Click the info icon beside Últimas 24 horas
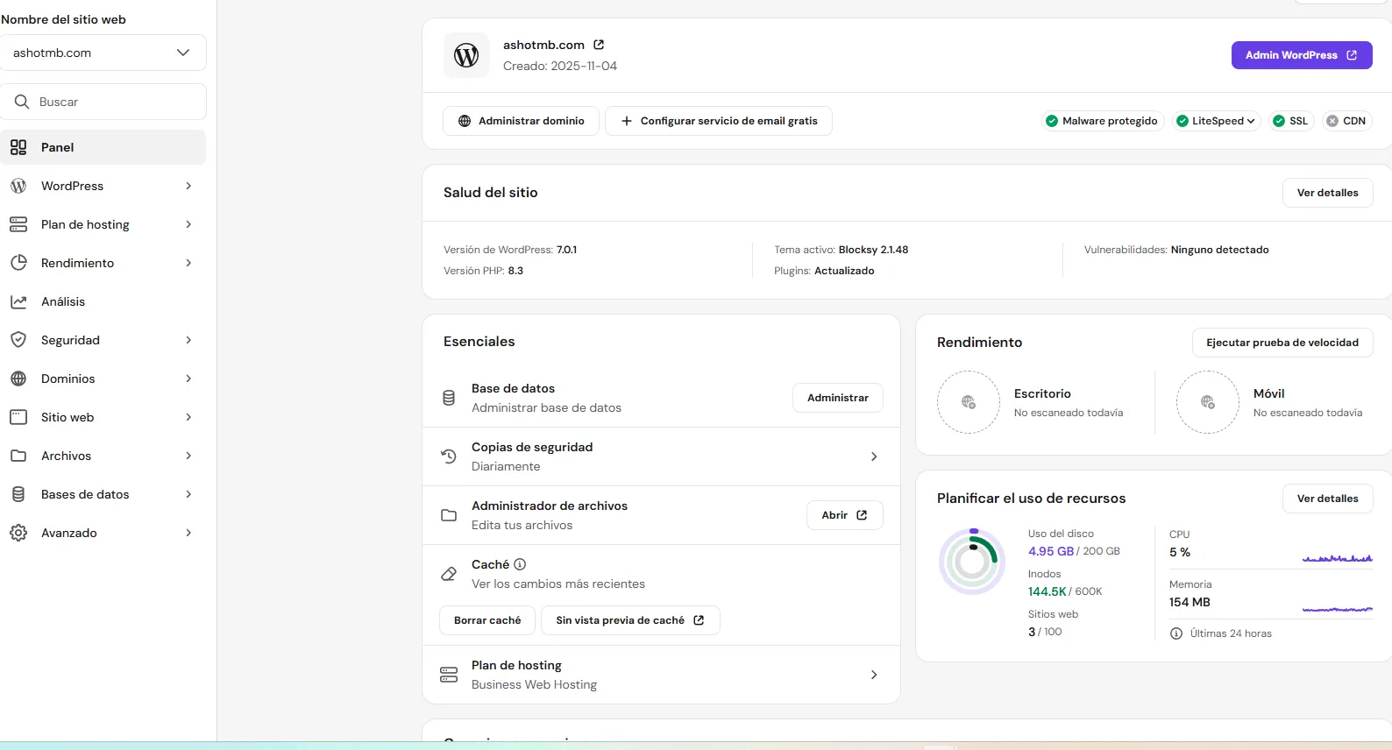The width and height of the screenshot is (1392, 750). [x=1176, y=633]
